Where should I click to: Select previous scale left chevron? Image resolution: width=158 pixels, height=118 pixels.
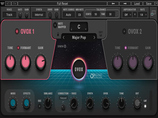[x=64, y=38]
